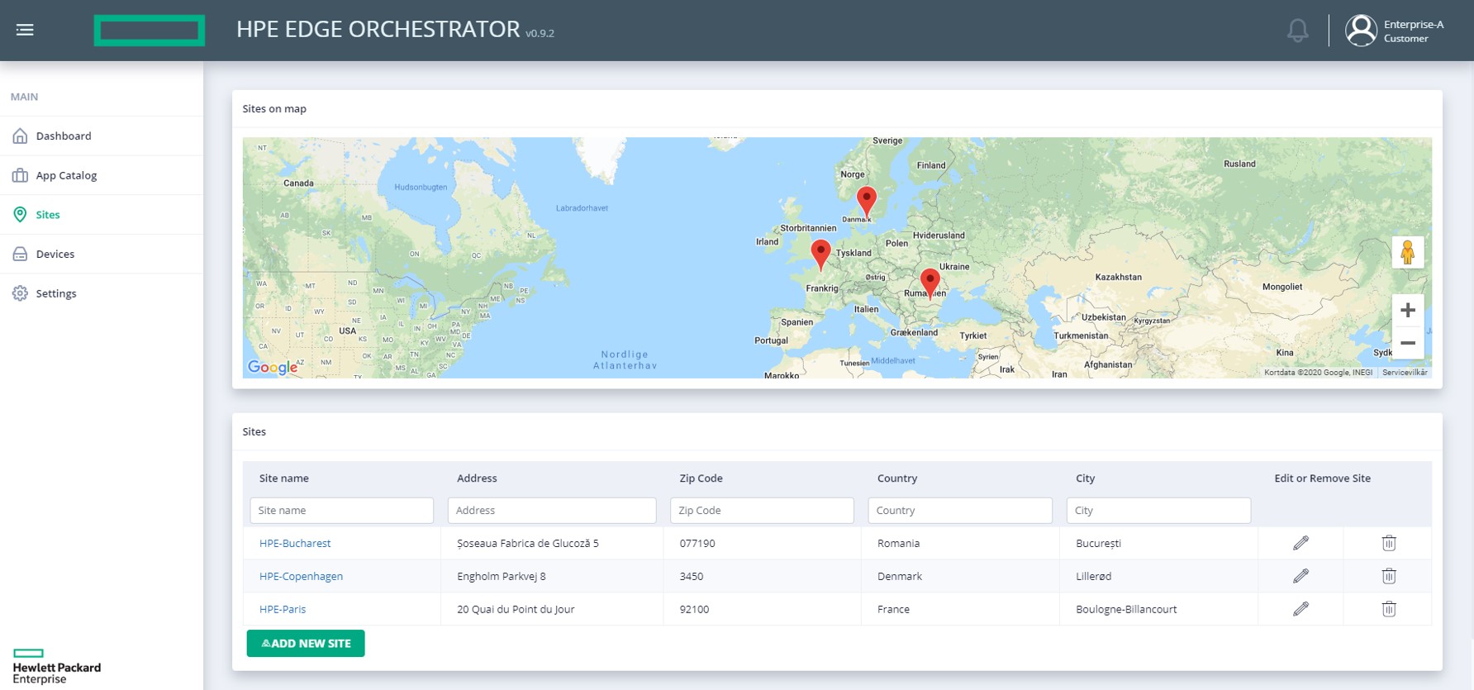
Task: Edit the HPE-Bucharest site
Action: [1300, 543]
